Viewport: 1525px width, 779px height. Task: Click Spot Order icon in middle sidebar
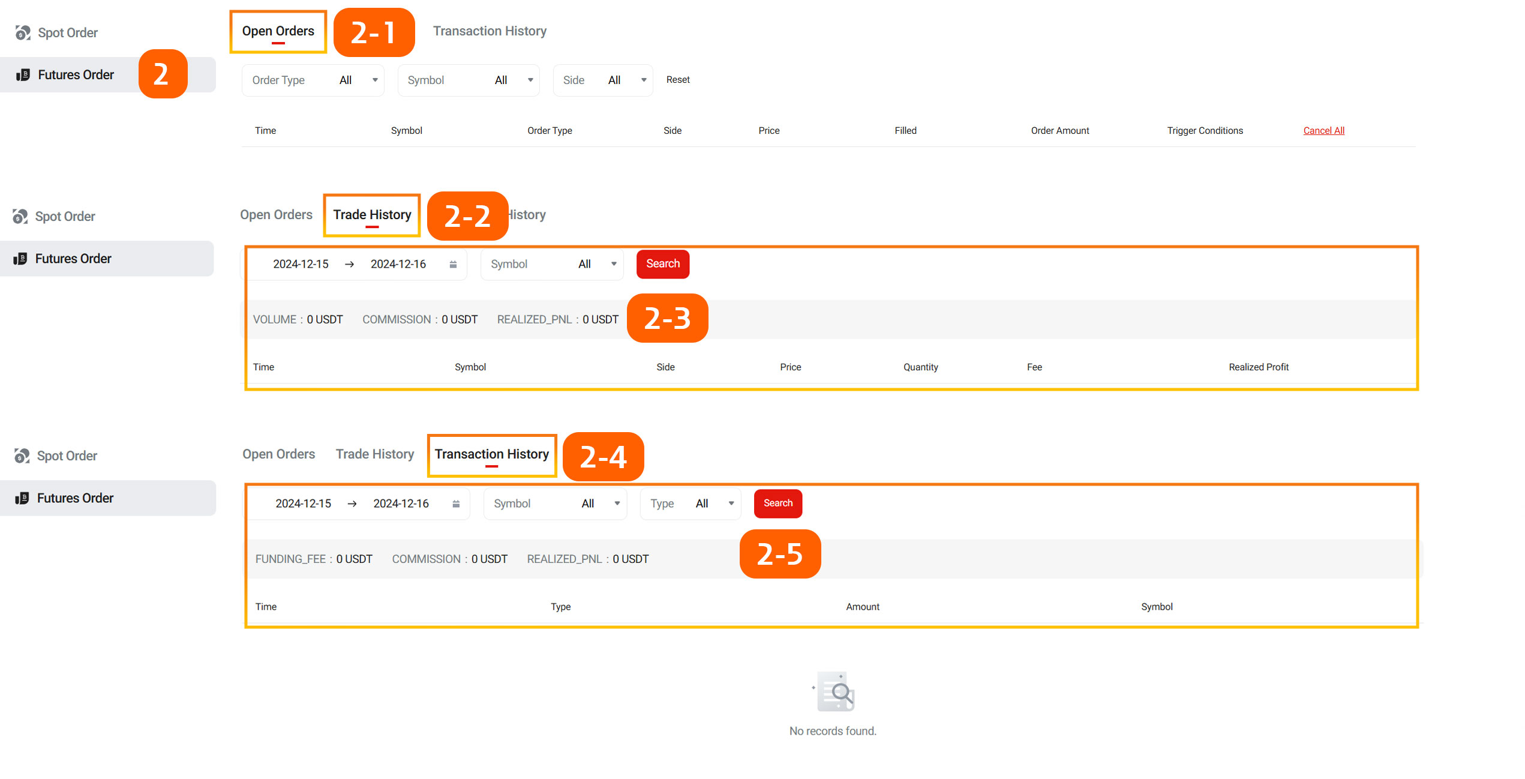click(x=20, y=216)
